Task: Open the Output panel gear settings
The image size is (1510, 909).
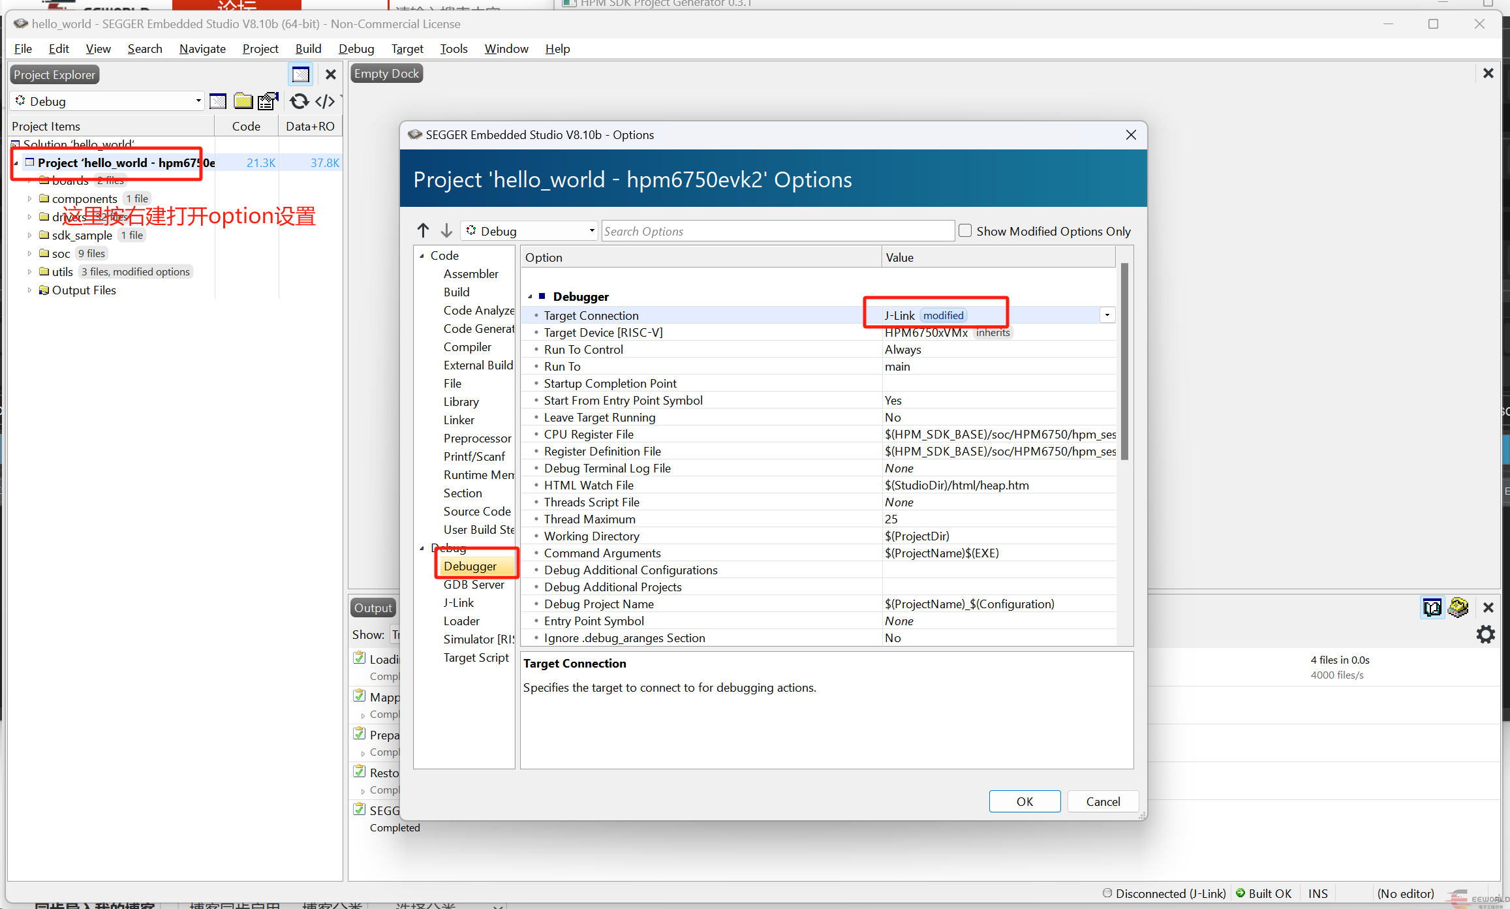Action: pos(1485,634)
